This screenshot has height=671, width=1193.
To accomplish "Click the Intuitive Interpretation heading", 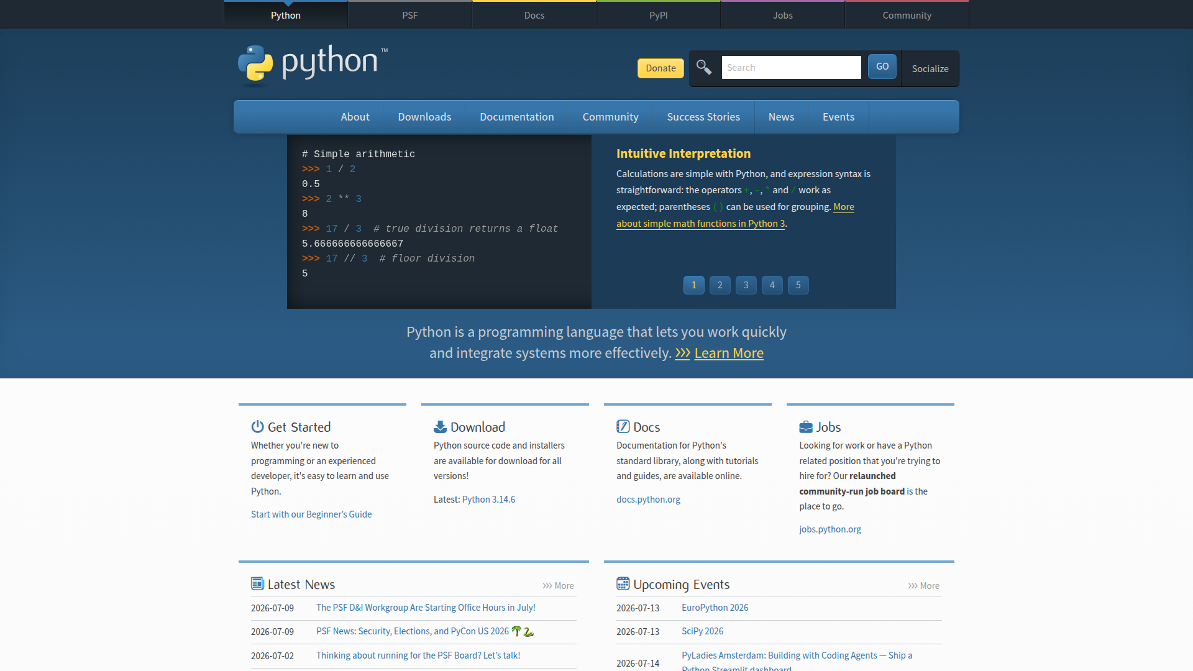I will [x=683, y=153].
